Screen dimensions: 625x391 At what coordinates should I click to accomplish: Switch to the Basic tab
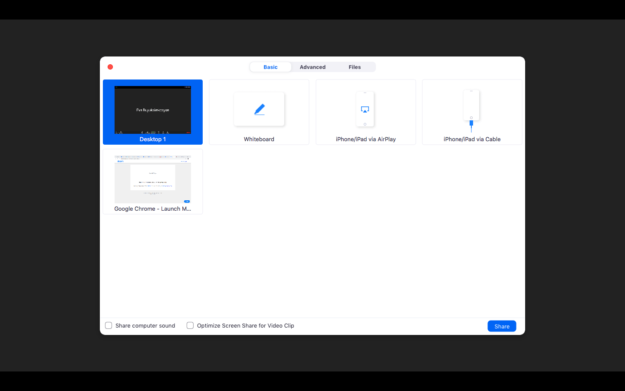click(x=270, y=67)
